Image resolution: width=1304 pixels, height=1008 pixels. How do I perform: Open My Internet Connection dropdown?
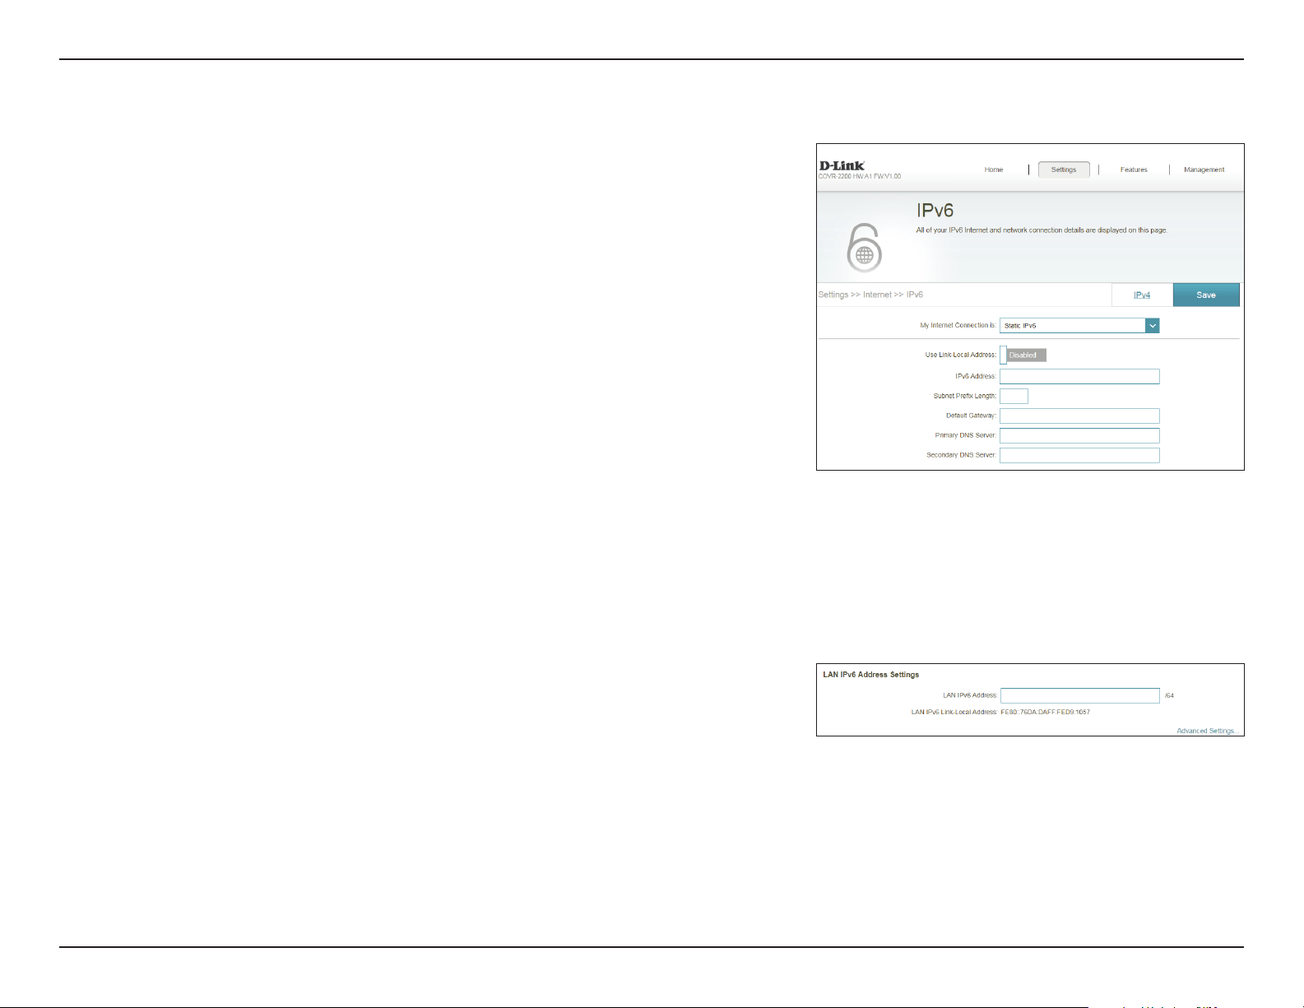[1079, 326]
